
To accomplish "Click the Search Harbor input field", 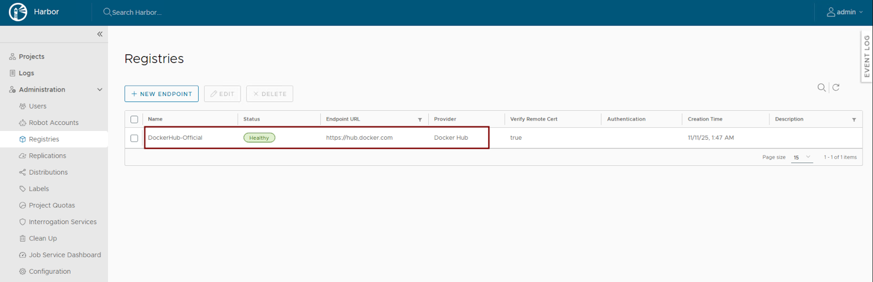I will click(x=136, y=12).
